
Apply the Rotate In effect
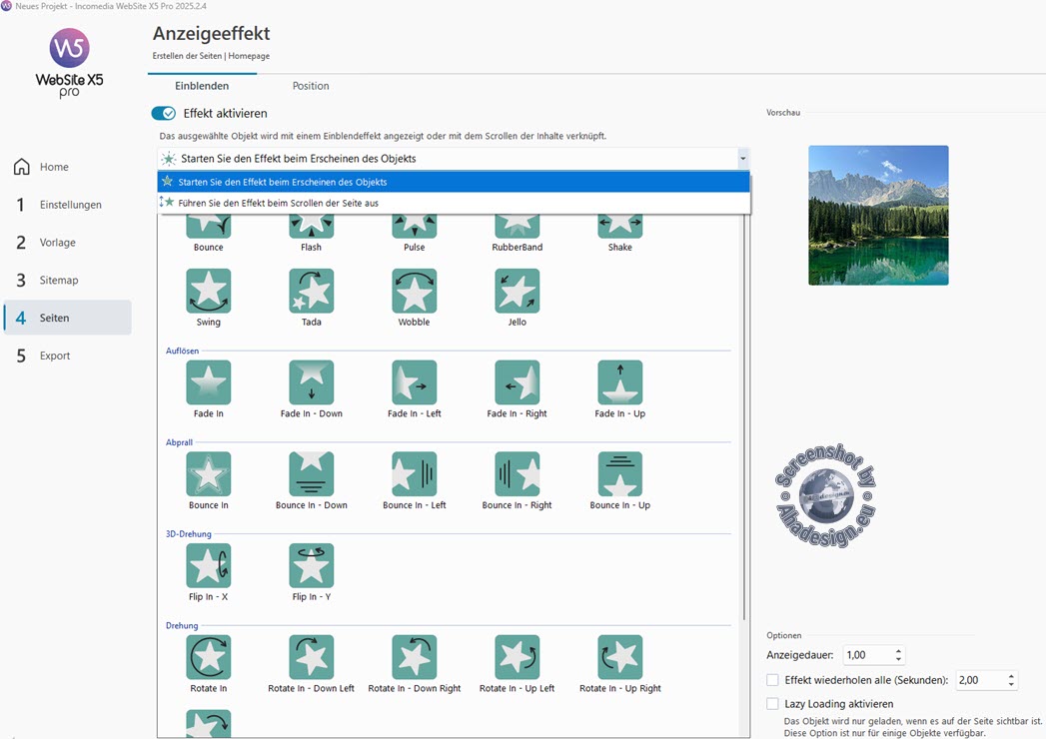pyautogui.click(x=208, y=657)
